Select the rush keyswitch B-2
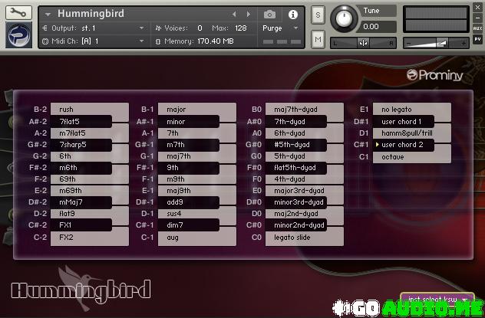This screenshot has height=318, width=485. pyautogui.click(x=89, y=110)
